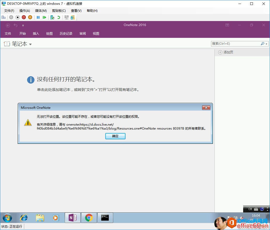Viewport: 270px width, 230px height.
Task: Open the 文件(F) menu of VM connection
Action: pos(9,11)
